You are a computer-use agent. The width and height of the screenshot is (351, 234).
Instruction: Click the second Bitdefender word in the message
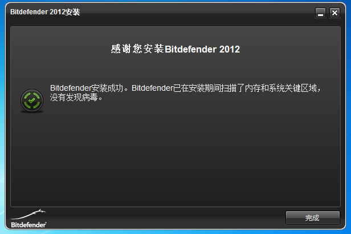pos(152,88)
